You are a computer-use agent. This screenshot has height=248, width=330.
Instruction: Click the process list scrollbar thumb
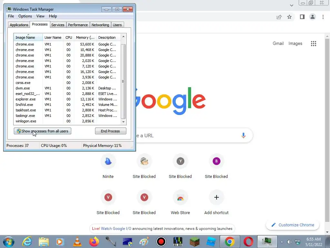click(x=123, y=81)
